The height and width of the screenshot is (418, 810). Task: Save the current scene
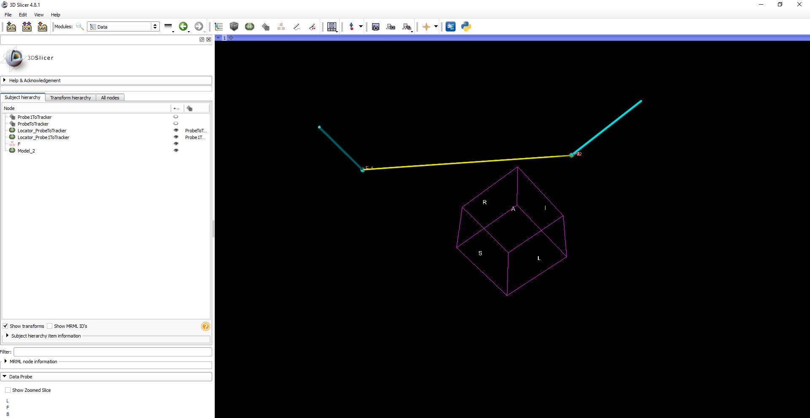42,27
